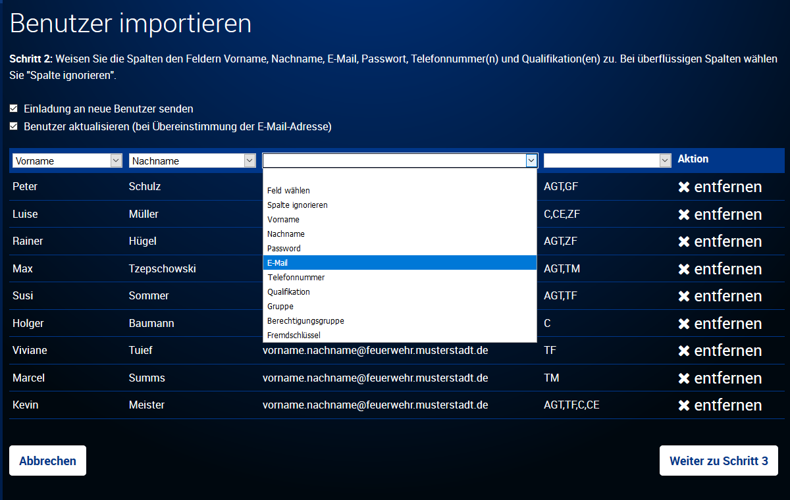Delete Susi Sommer using the X icon

click(684, 296)
